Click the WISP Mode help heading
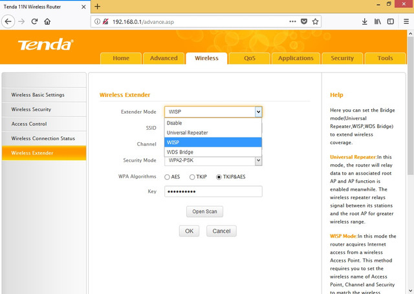 tap(343, 236)
